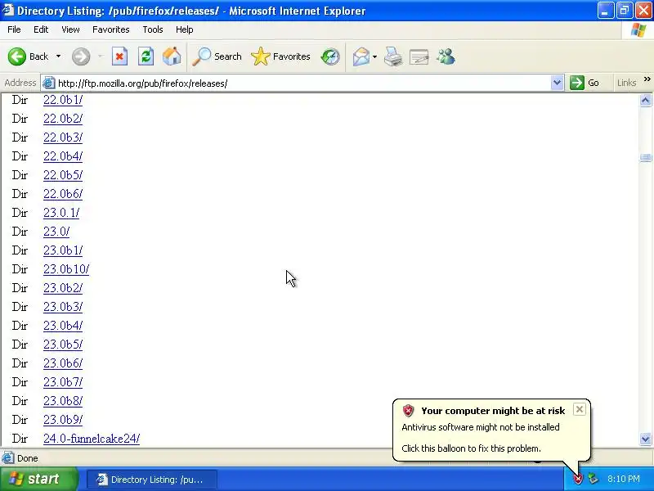Open the Forward history dropdown arrow
The height and width of the screenshot is (491, 654).
(x=100, y=56)
